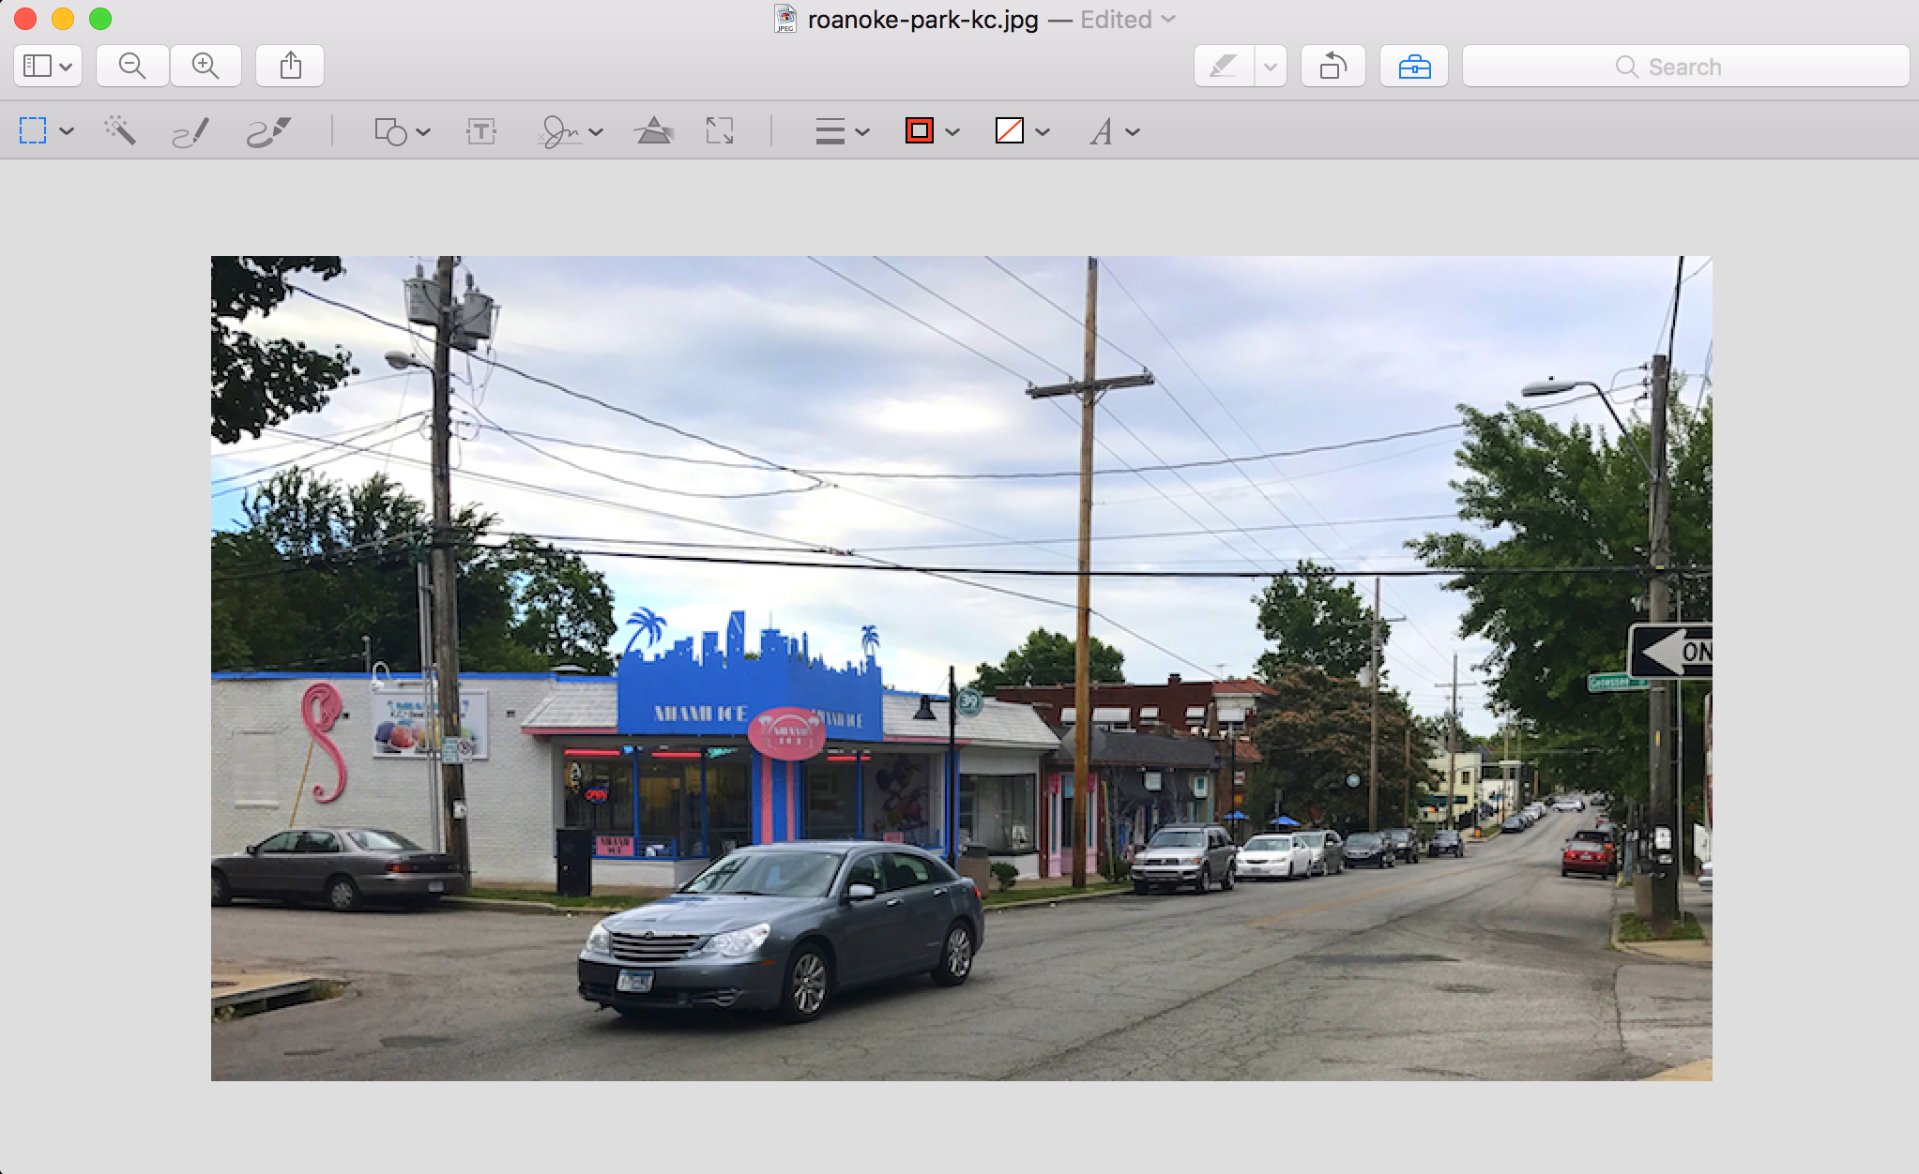Click the Zoom In magnifier
The width and height of the screenshot is (1919, 1174).
point(206,66)
